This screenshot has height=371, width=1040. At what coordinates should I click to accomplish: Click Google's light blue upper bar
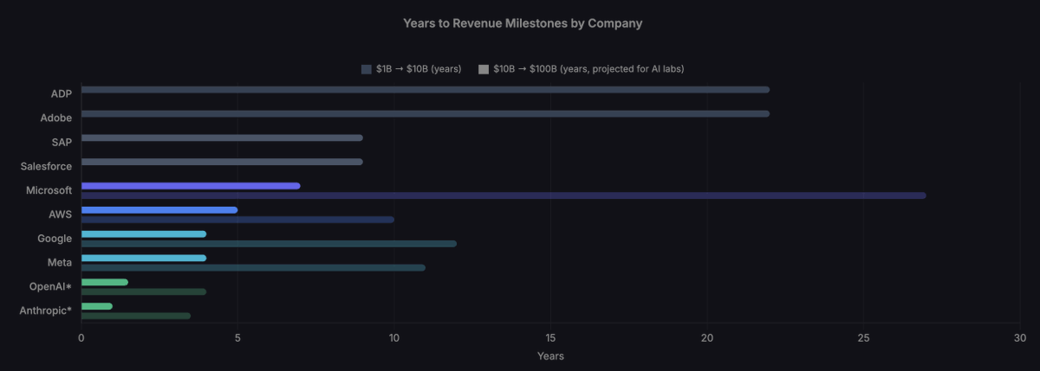tap(144, 233)
